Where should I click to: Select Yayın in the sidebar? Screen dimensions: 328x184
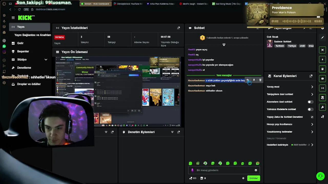pos(30,27)
